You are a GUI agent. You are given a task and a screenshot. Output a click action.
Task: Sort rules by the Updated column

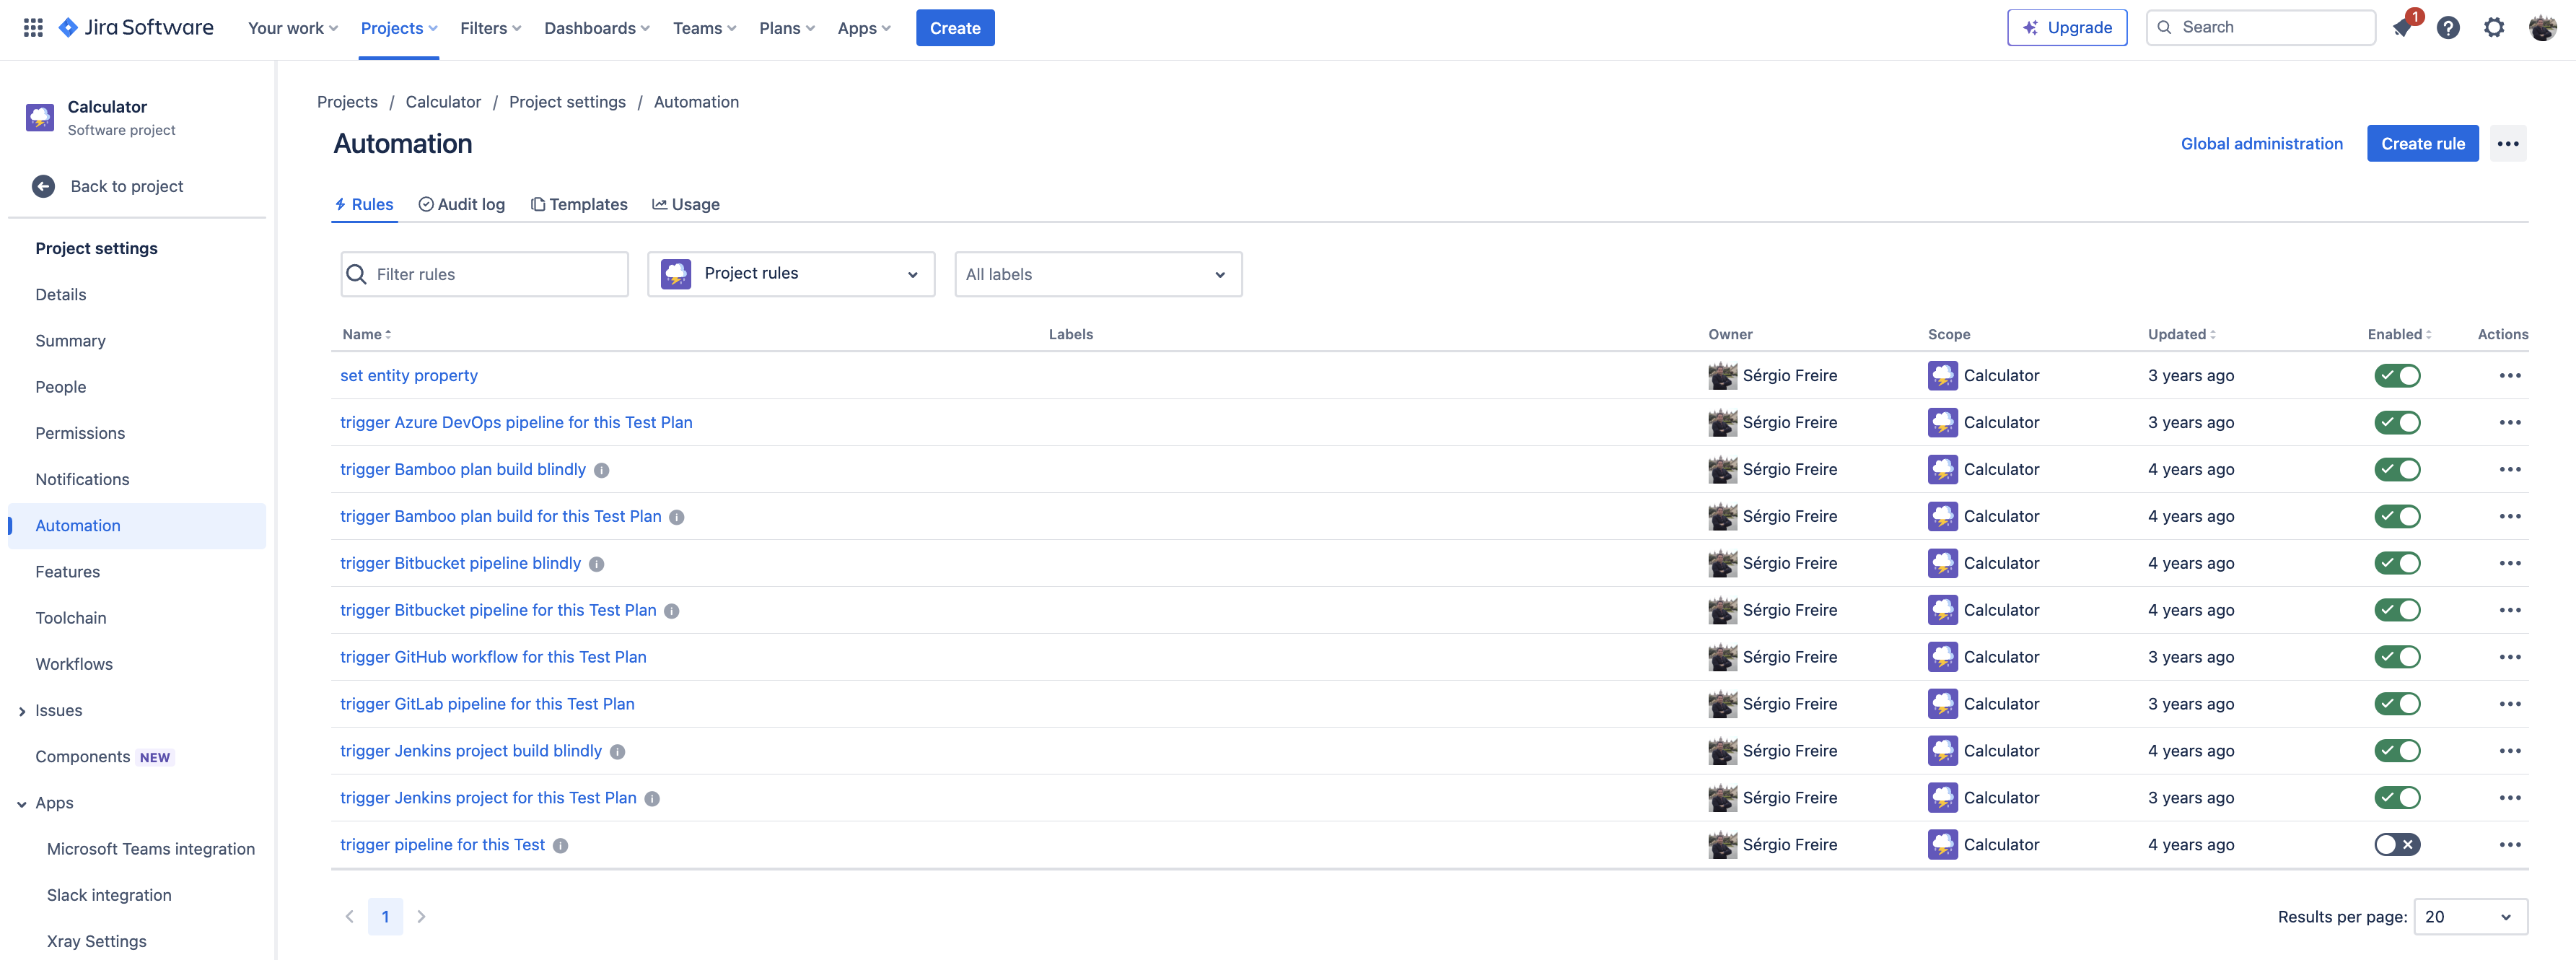click(x=2181, y=335)
